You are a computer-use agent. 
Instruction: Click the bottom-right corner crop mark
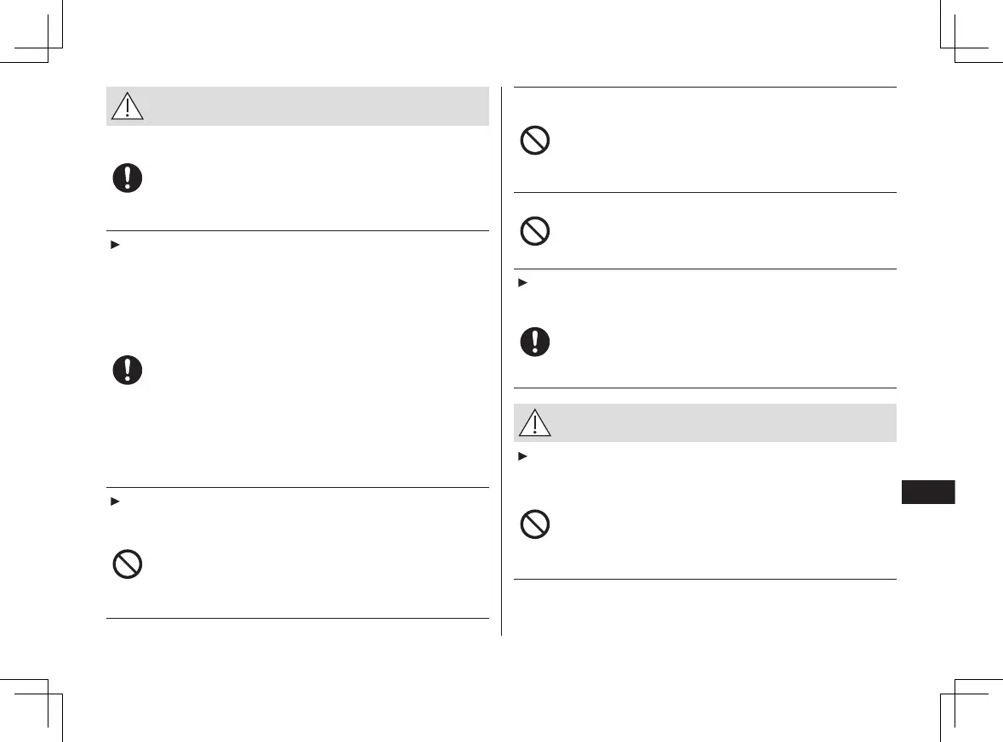(956, 694)
